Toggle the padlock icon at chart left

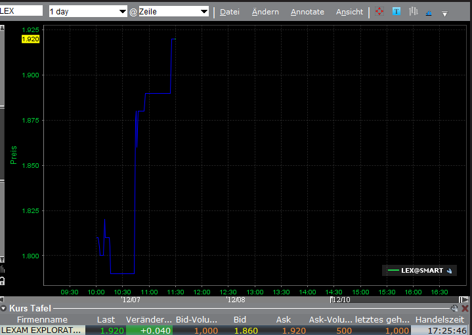pyautogui.click(x=3, y=281)
